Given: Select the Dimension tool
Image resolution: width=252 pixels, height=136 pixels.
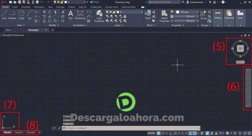Looking at the screenshot, I should 80,15.
